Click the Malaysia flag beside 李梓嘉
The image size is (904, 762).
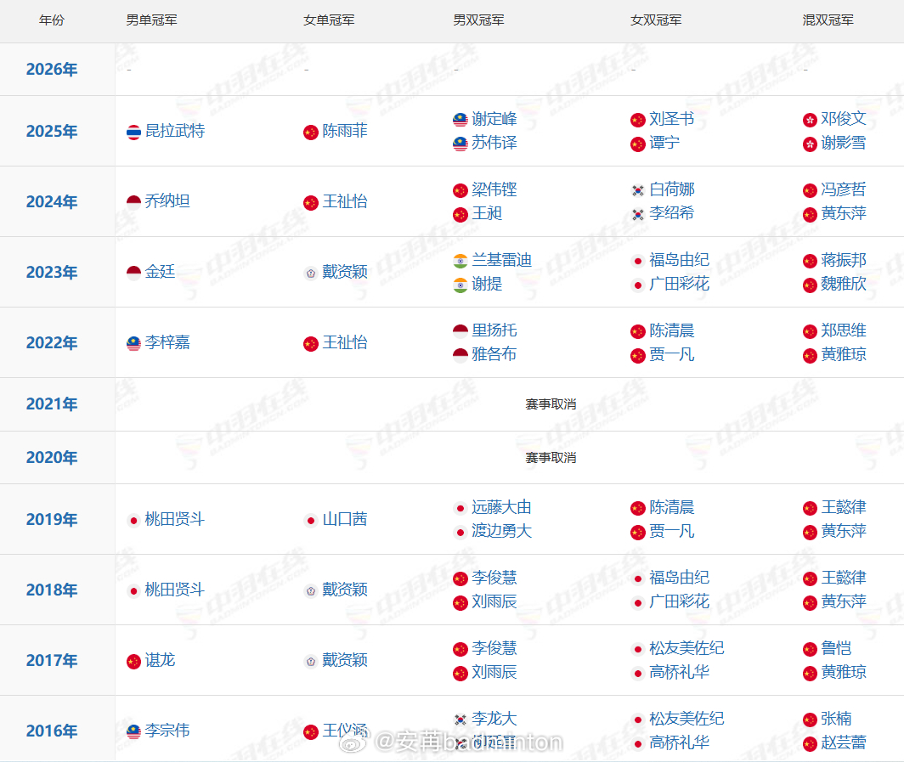tap(133, 343)
